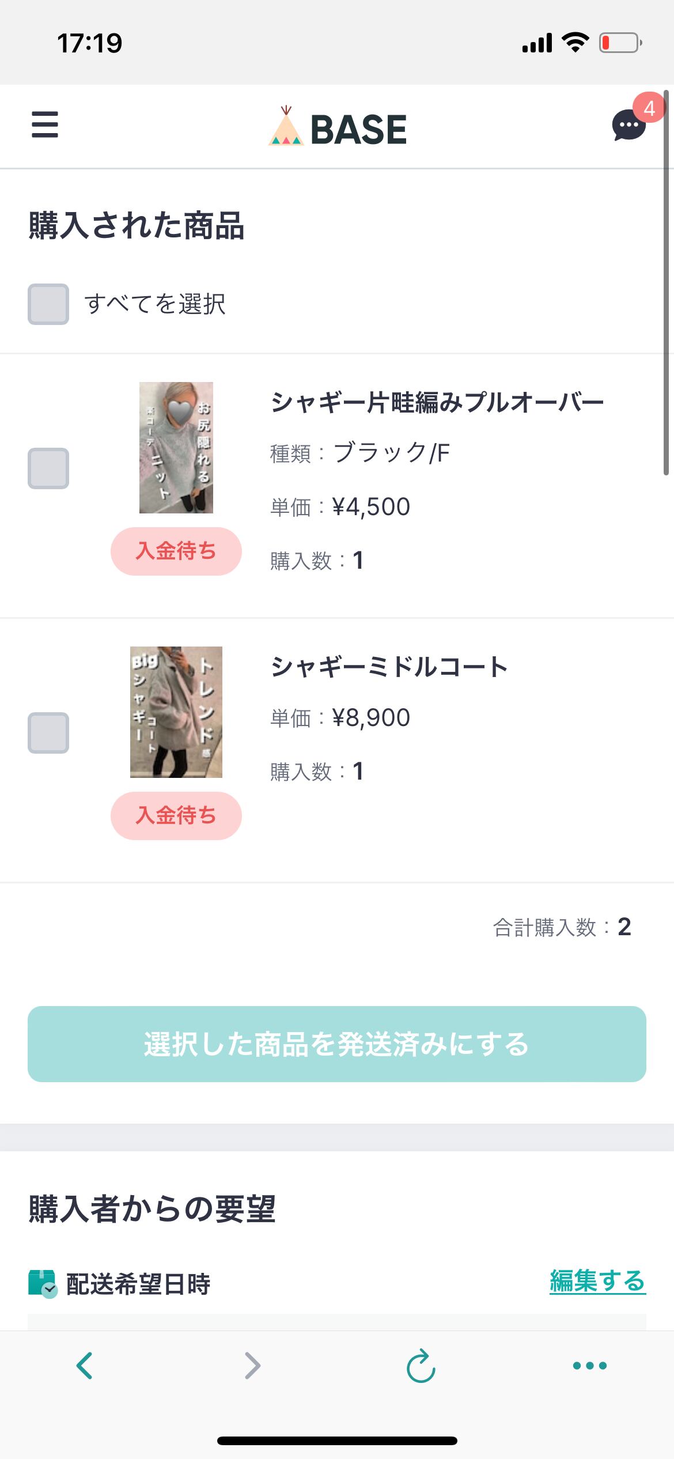This screenshot has width=674, height=1459.
Task: Reload the page
Action: (421, 1365)
